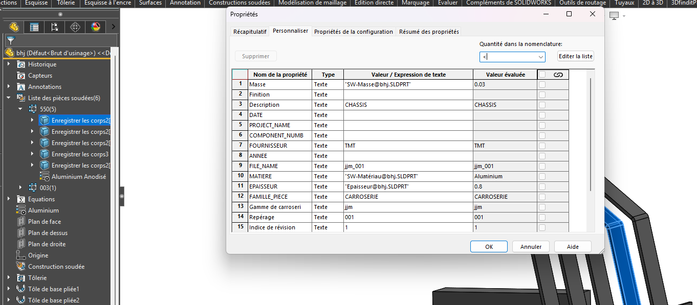Open the DisplayManager color sphere tab icon

click(96, 27)
